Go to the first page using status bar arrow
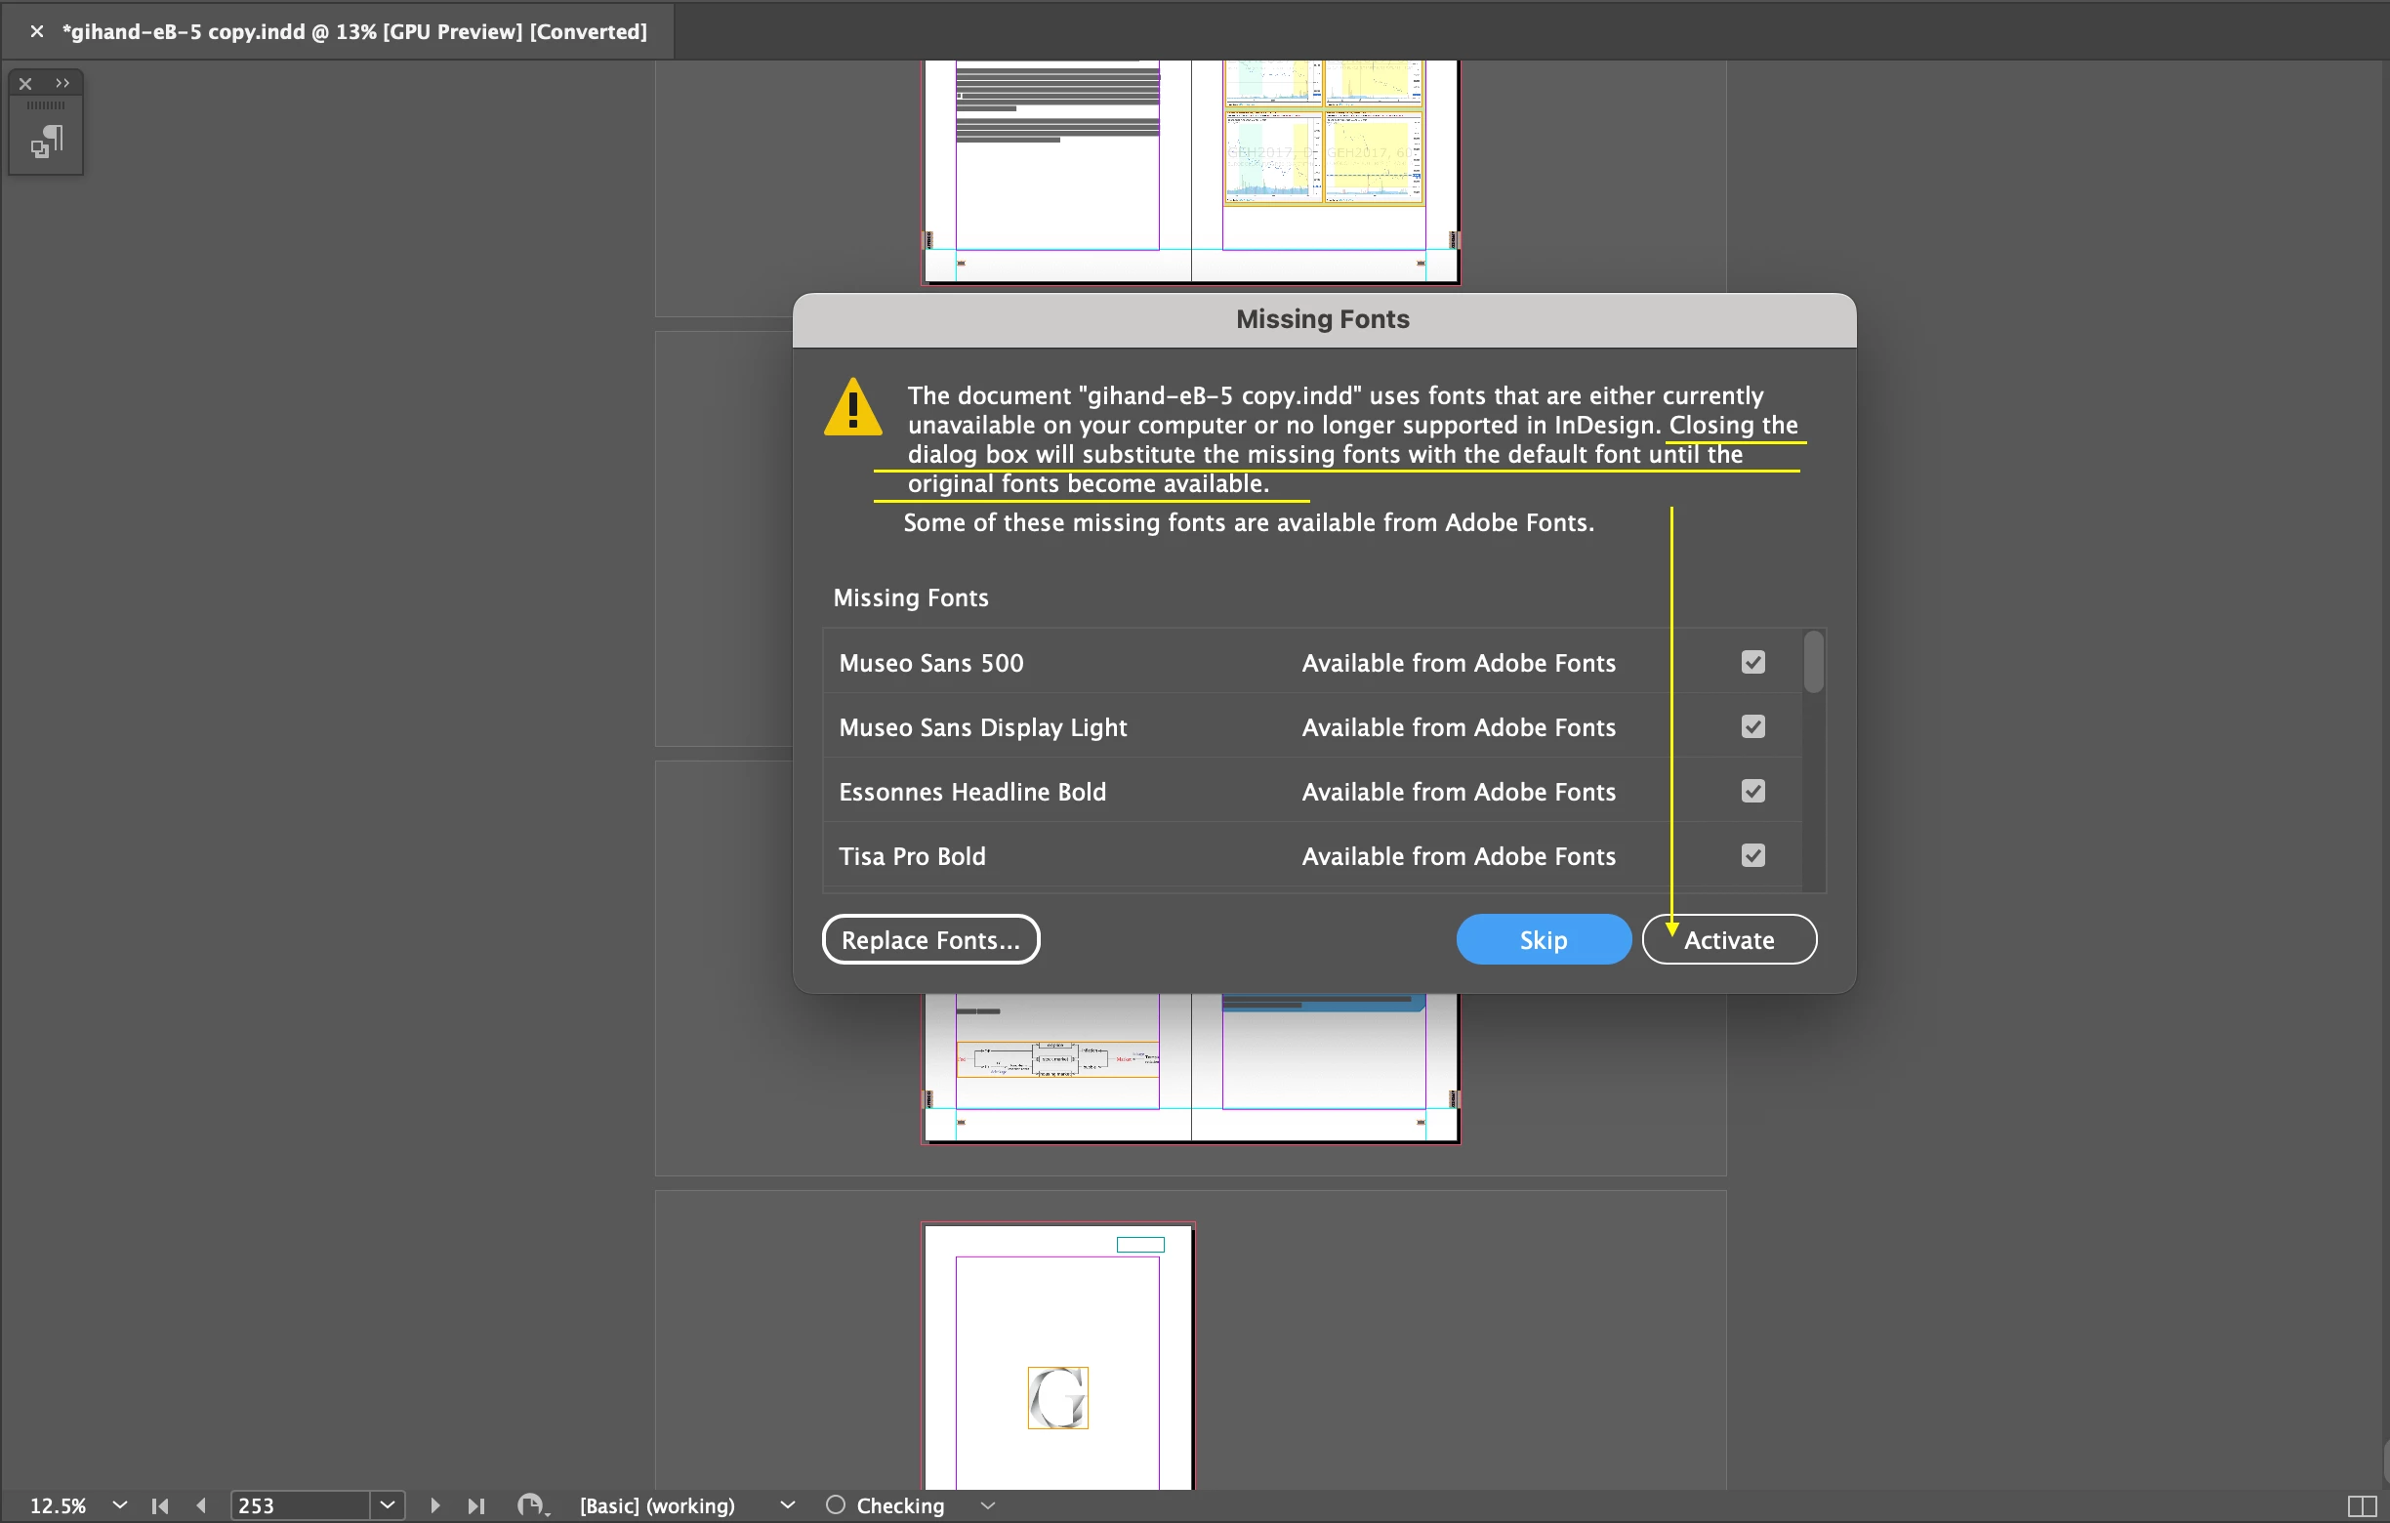 point(160,1505)
